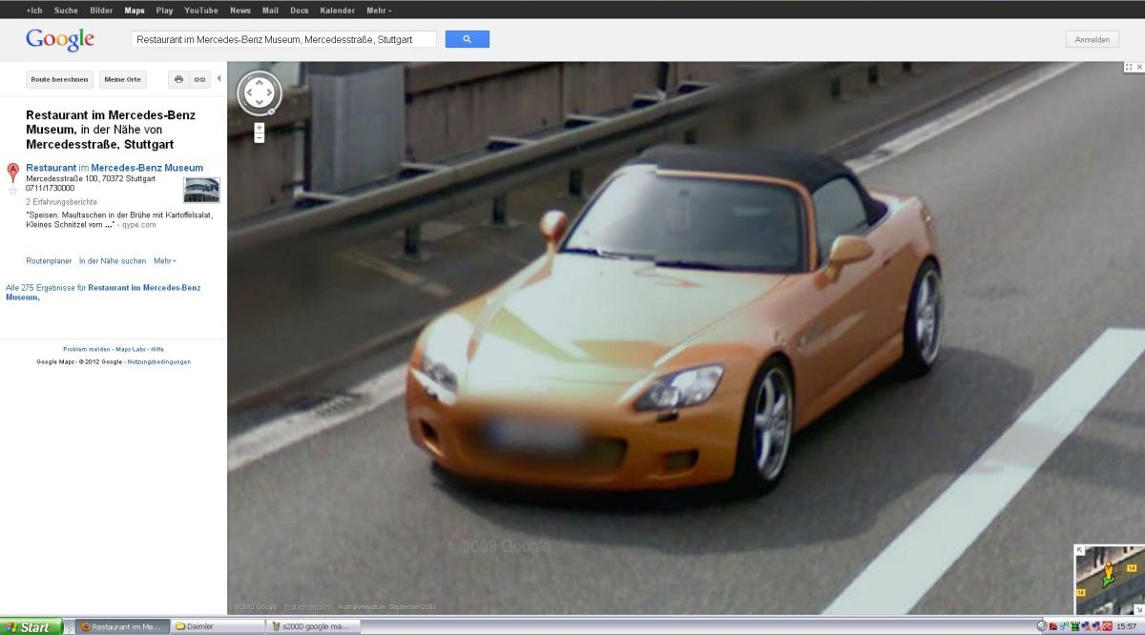Screen dimensions: 1145x635
Task: Collapse the left side panel arrow
Action: tap(219, 78)
